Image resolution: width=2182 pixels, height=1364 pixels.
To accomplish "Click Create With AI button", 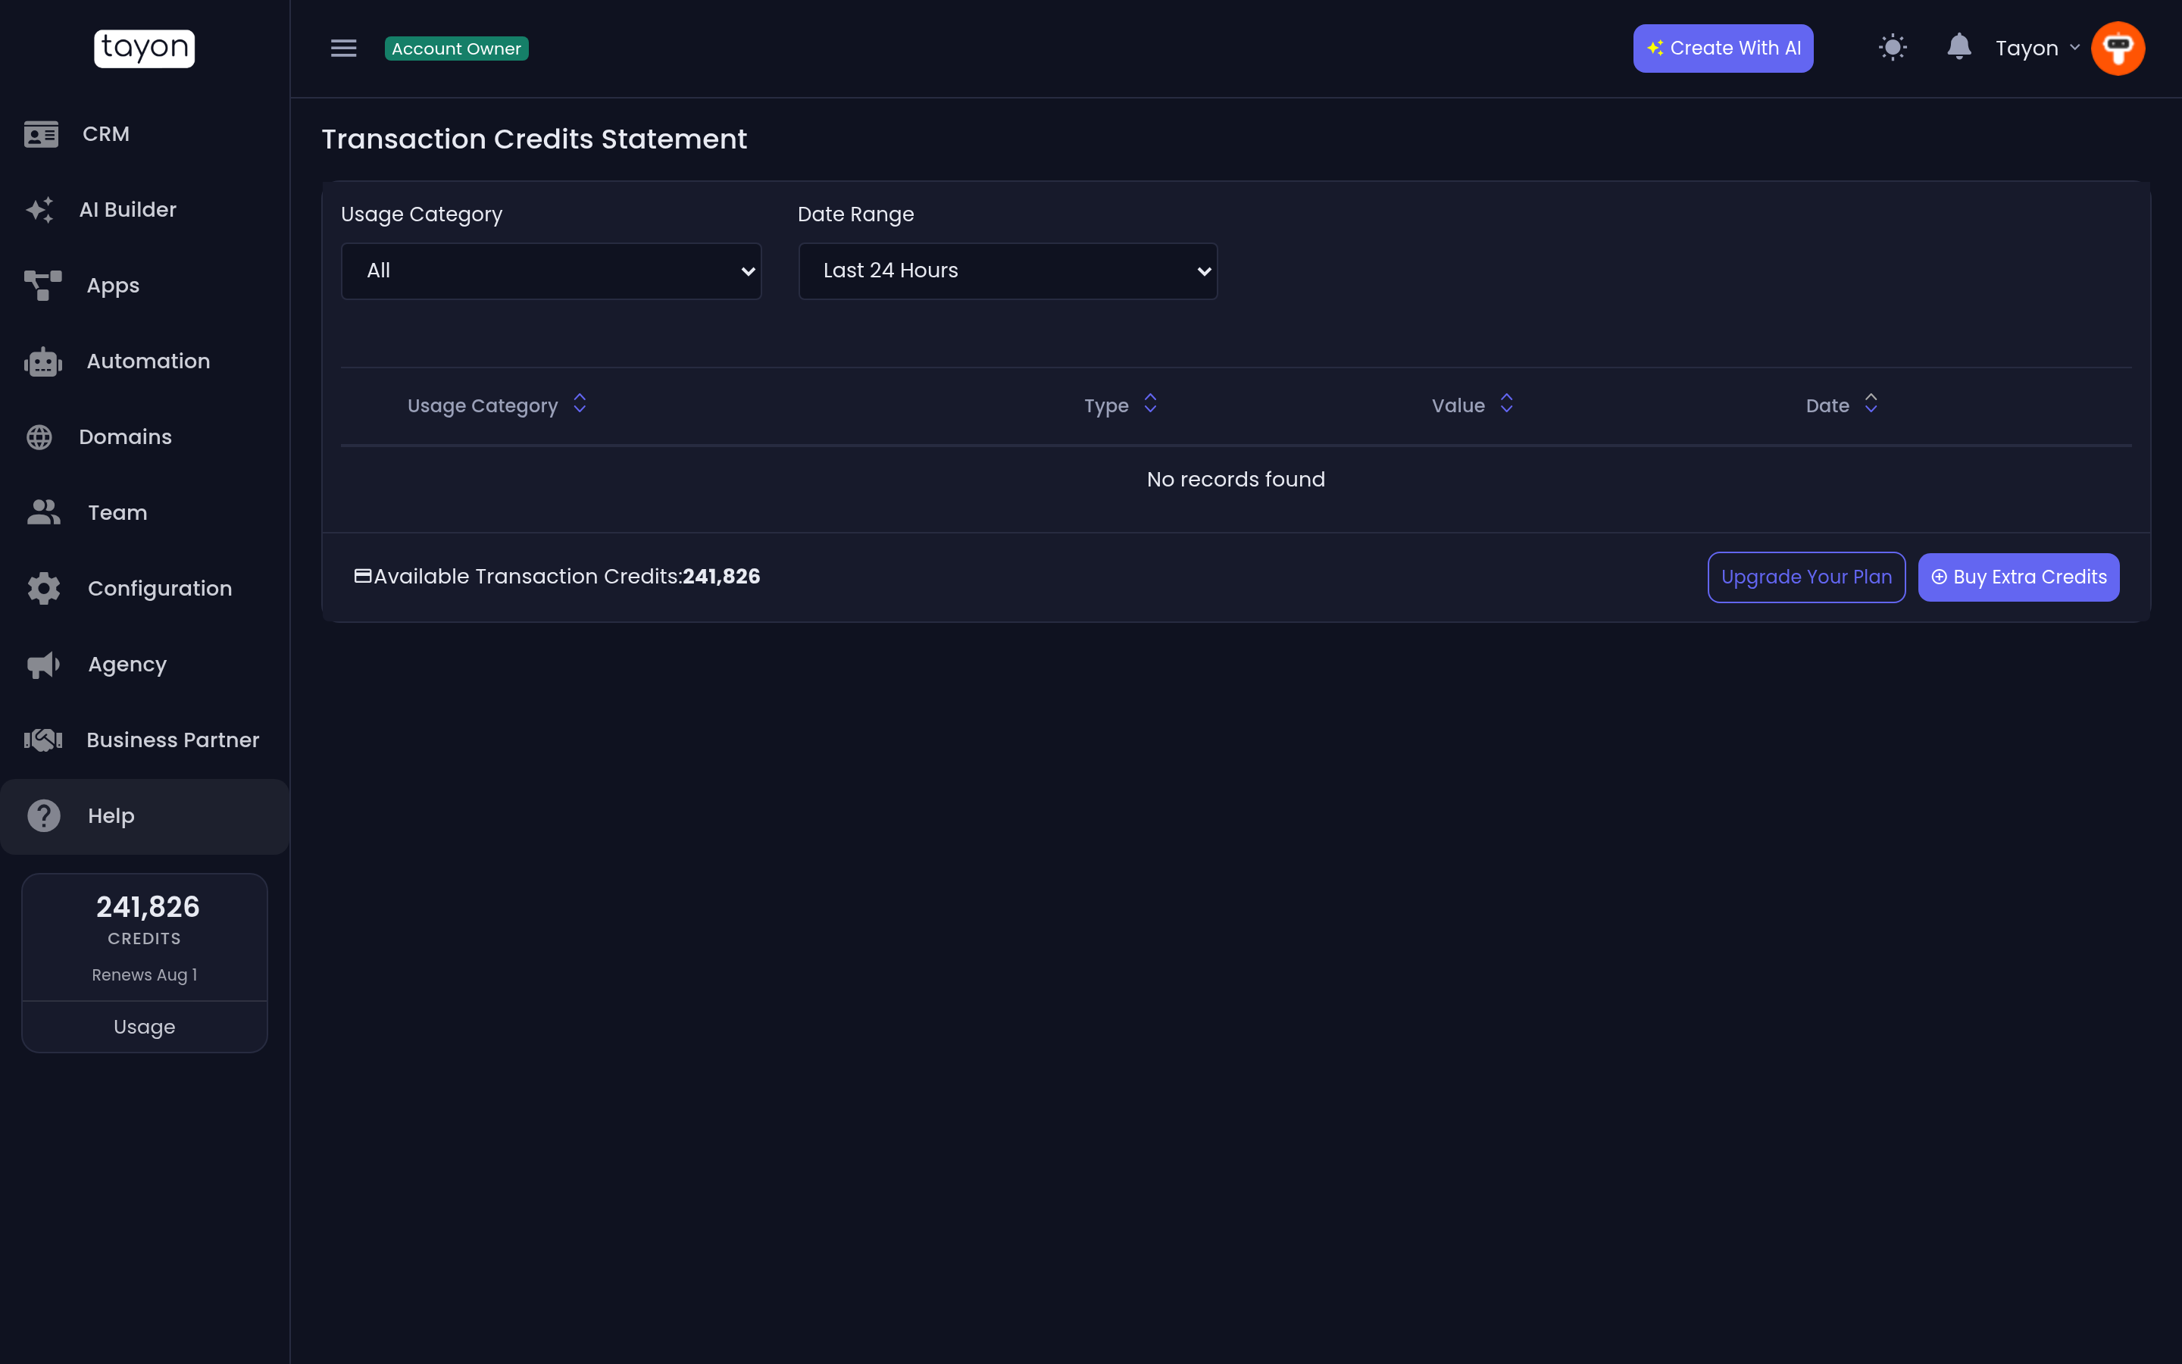I will [x=1723, y=48].
